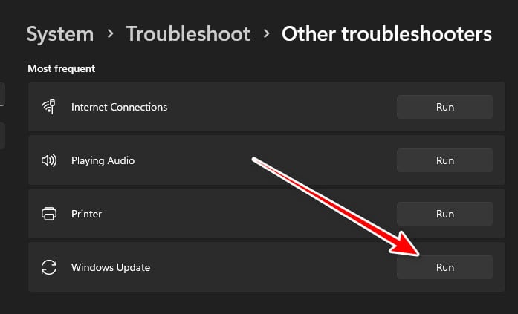Click the cut-off sidebar item above Playing Audio

2,136
